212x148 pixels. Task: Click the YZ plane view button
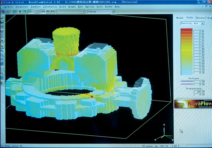(x=43, y=11)
